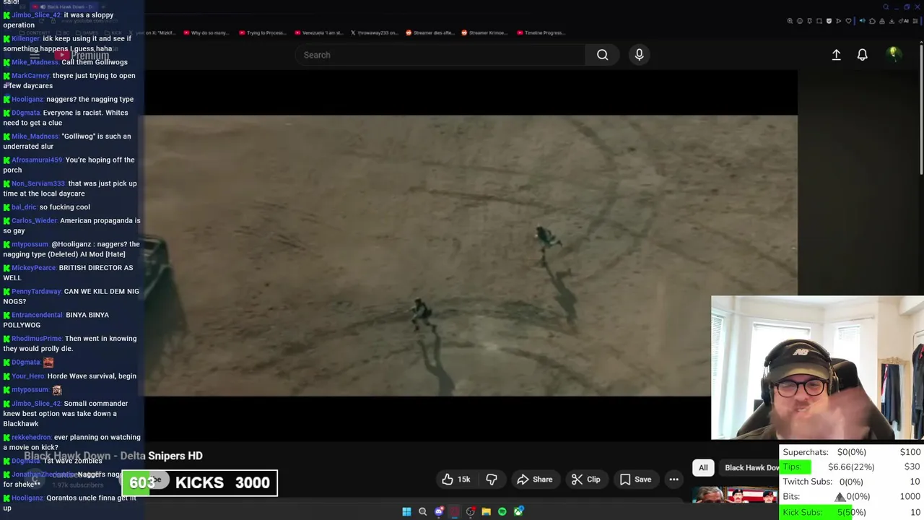
Task: Open the "Trying to Process..." bookmark
Action: (263, 32)
